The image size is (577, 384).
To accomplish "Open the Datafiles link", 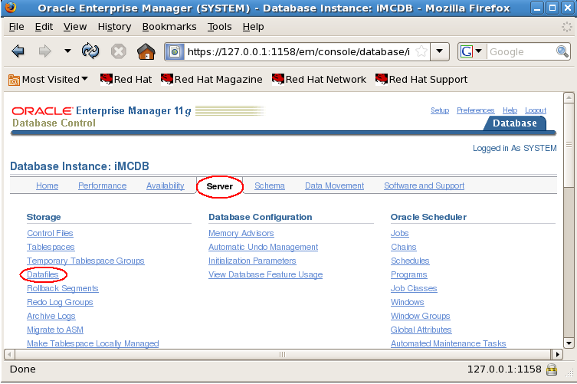I will pyautogui.click(x=43, y=274).
